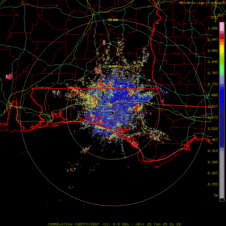Click the black radar site dot at center
This screenshot has width=226, height=226.
[113, 113]
